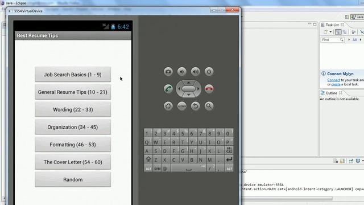Viewport: 364px width, 205px height.
Task: Select the Outline tab
Action: (x=331, y=93)
